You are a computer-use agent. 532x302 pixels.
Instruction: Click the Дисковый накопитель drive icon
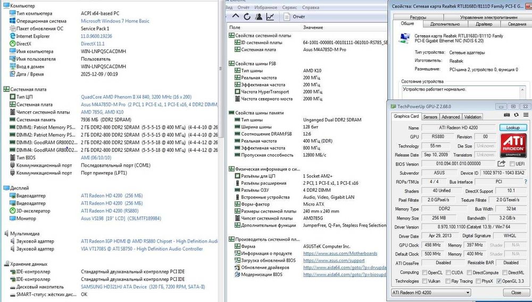coord(13,287)
